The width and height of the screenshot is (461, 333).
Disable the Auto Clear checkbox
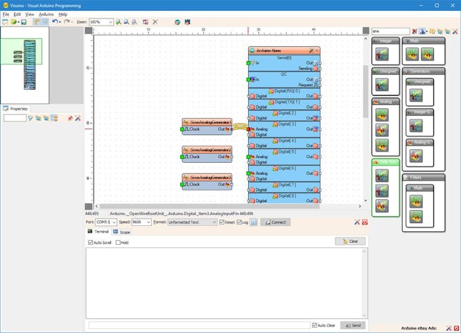pyautogui.click(x=315, y=325)
